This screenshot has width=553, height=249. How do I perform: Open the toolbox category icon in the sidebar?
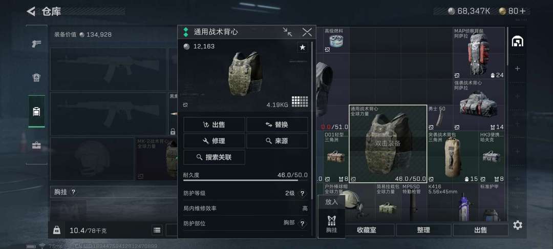[37, 146]
